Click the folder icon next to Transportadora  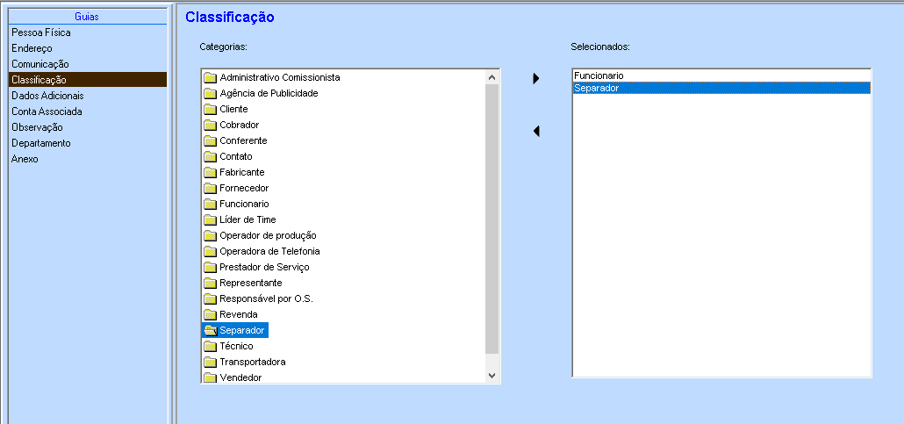click(x=210, y=362)
